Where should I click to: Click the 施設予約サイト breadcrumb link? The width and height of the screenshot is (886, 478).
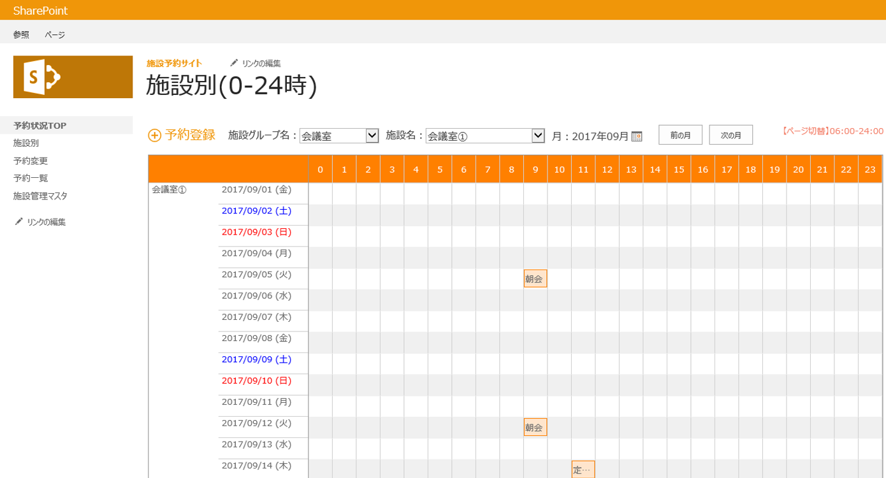pos(173,62)
